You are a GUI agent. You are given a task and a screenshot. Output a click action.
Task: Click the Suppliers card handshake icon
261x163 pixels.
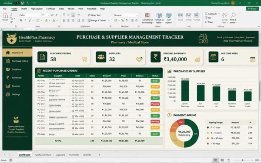[x=139, y=59]
